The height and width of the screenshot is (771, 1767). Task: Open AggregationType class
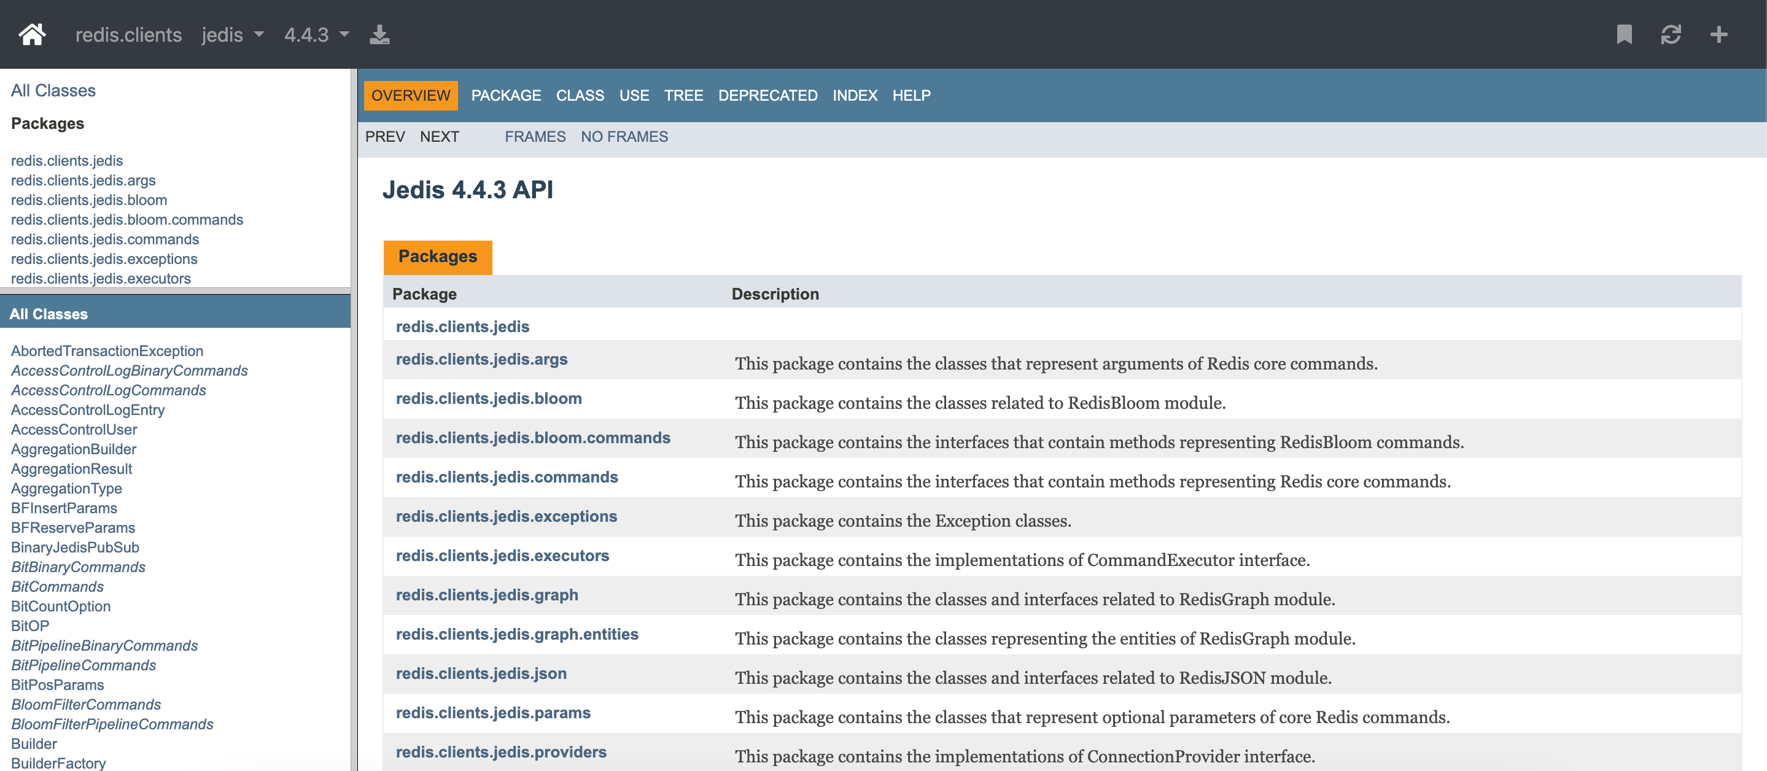(66, 489)
